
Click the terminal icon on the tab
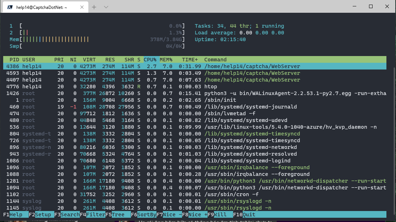10,6
